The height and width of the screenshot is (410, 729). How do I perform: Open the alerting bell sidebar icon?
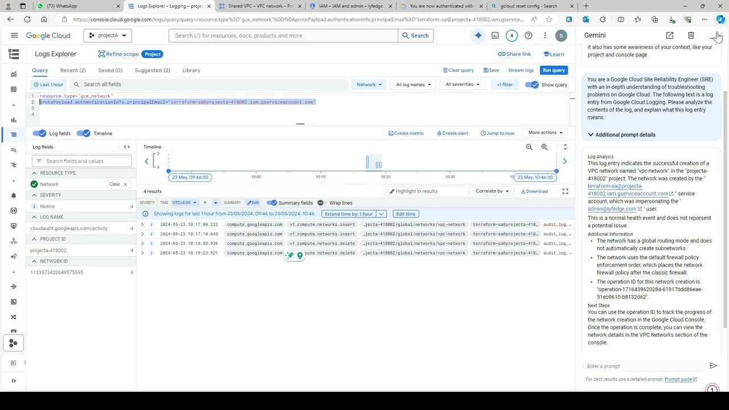(14, 195)
